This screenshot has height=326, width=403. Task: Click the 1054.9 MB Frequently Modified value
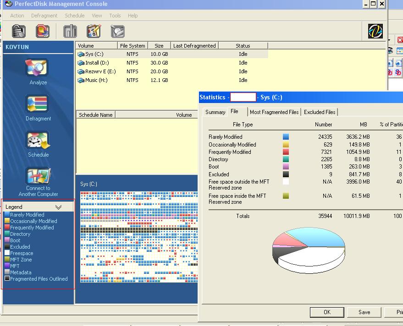point(358,152)
